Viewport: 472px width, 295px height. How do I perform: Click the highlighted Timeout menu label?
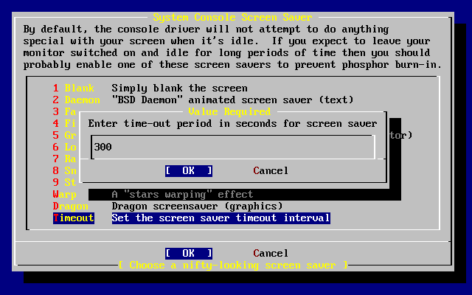(x=74, y=218)
